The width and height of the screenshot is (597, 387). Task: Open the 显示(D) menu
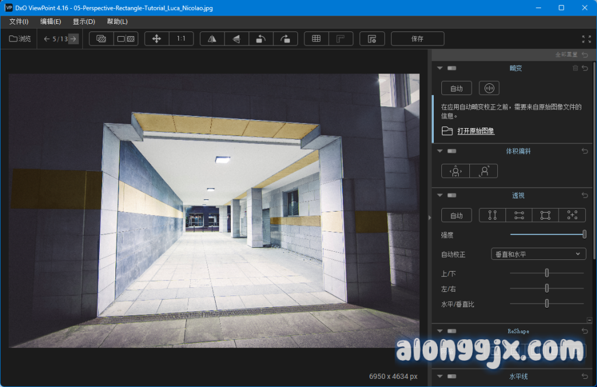click(x=83, y=22)
